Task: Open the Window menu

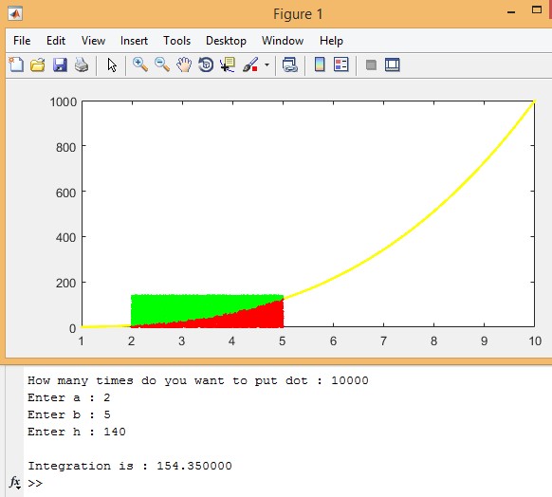Action: pos(283,41)
